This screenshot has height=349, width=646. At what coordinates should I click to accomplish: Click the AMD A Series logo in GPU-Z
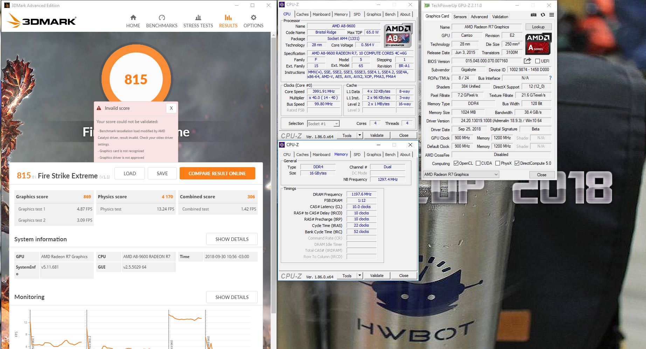coord(539,44)
